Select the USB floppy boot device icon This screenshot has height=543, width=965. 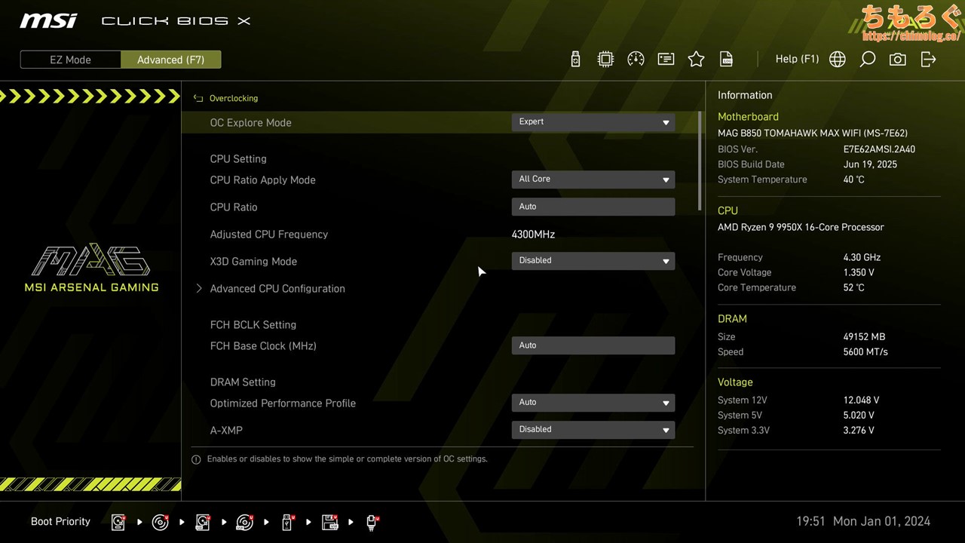coord(329,522)
